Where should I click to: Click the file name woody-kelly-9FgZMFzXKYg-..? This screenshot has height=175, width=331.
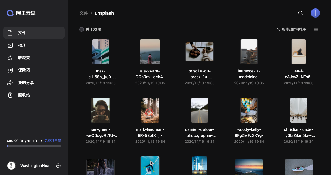click(250, 133)
